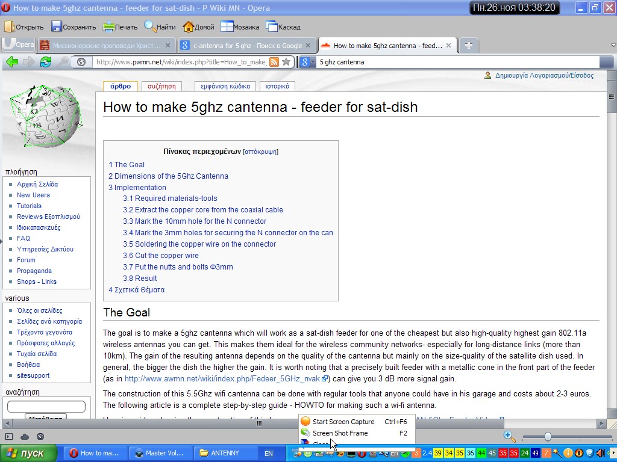Open the Opera menu button

tap(18, 45)
